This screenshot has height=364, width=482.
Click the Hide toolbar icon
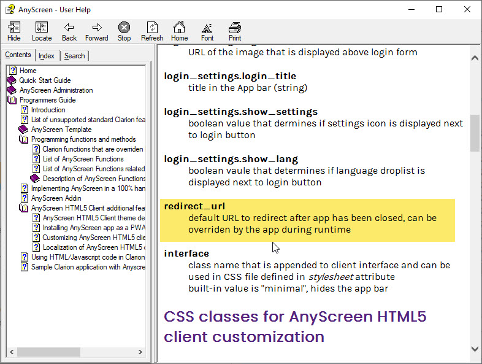pyautogui.click(x=13, y=31)
